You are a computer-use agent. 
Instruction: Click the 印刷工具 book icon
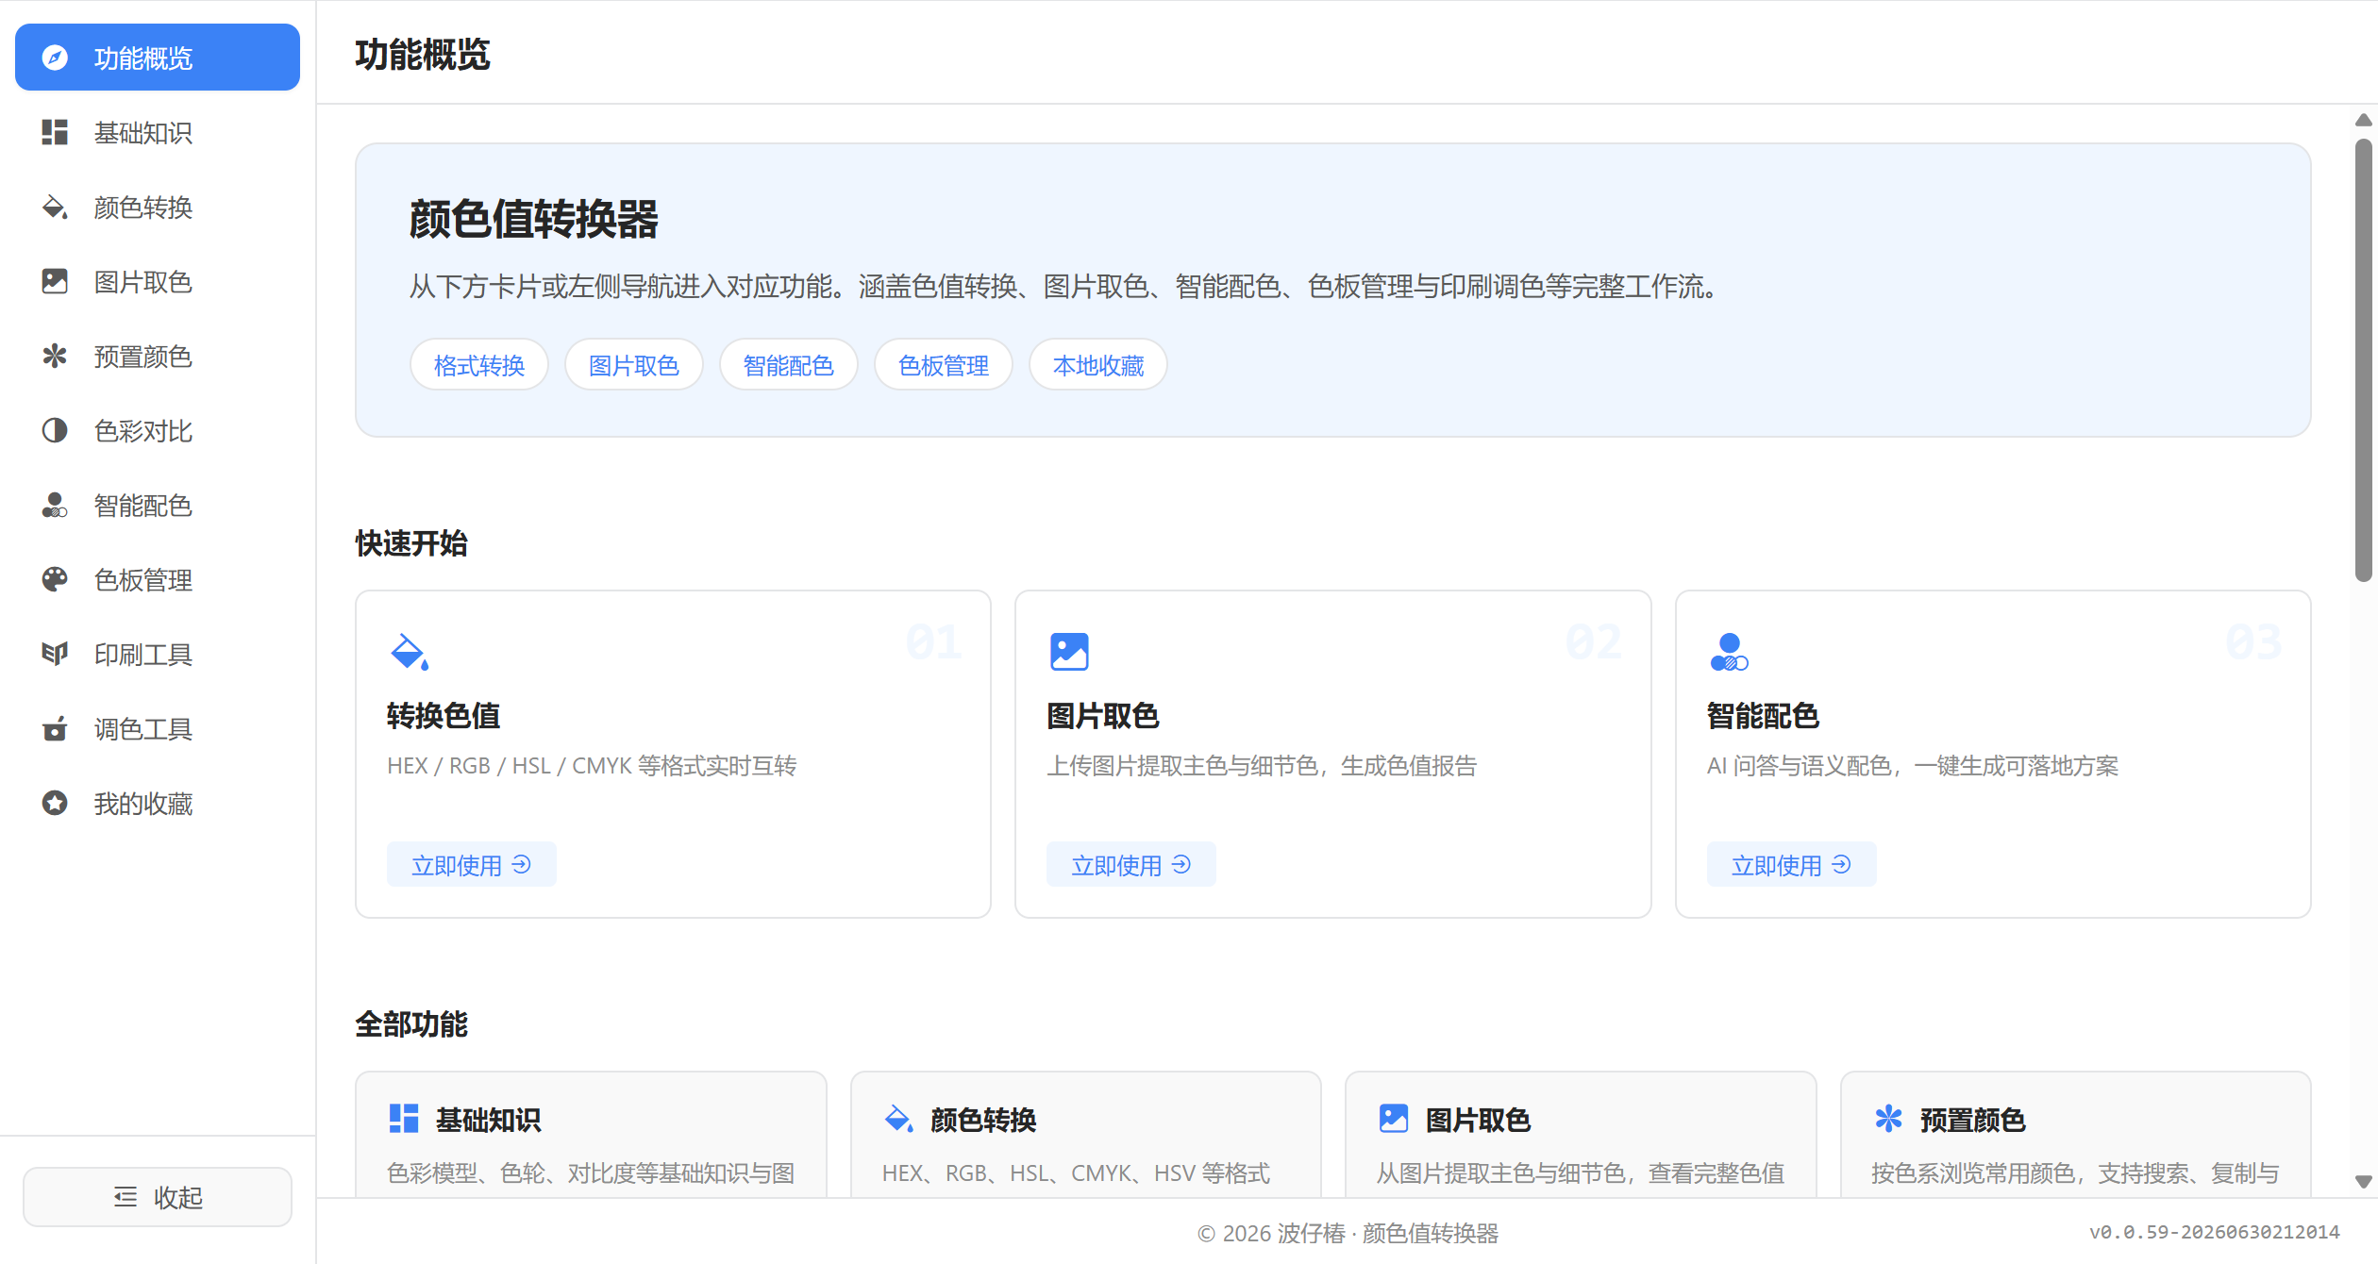pyautogui.click(x=55, y=654)
